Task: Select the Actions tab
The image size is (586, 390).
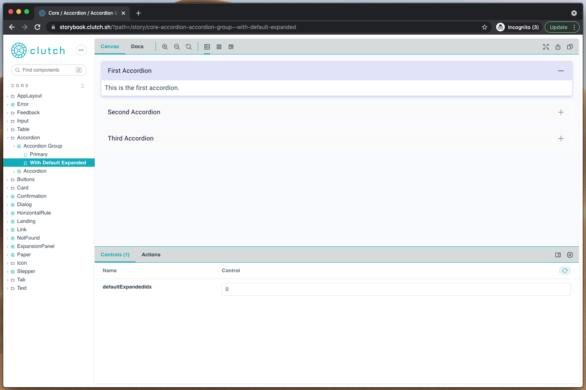Action: (151, 255)
